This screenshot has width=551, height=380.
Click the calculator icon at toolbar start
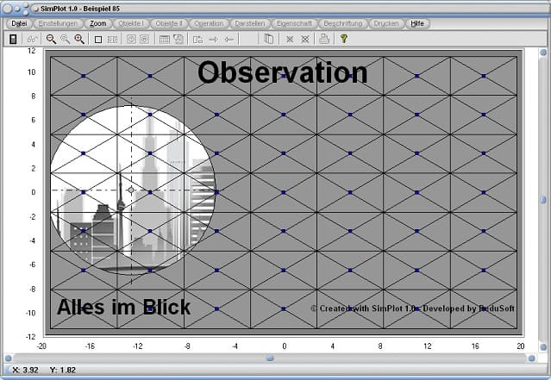tap(14, 39)
